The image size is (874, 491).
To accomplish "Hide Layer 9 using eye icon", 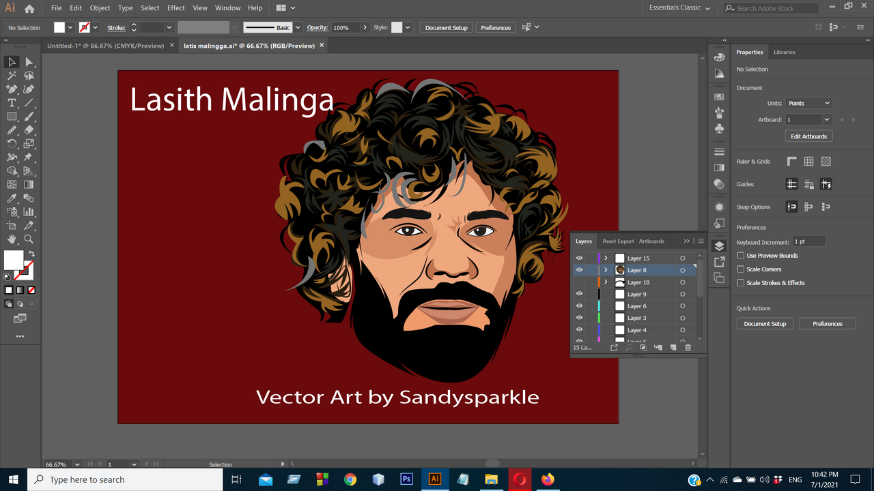I will click(x=579, y=294).
